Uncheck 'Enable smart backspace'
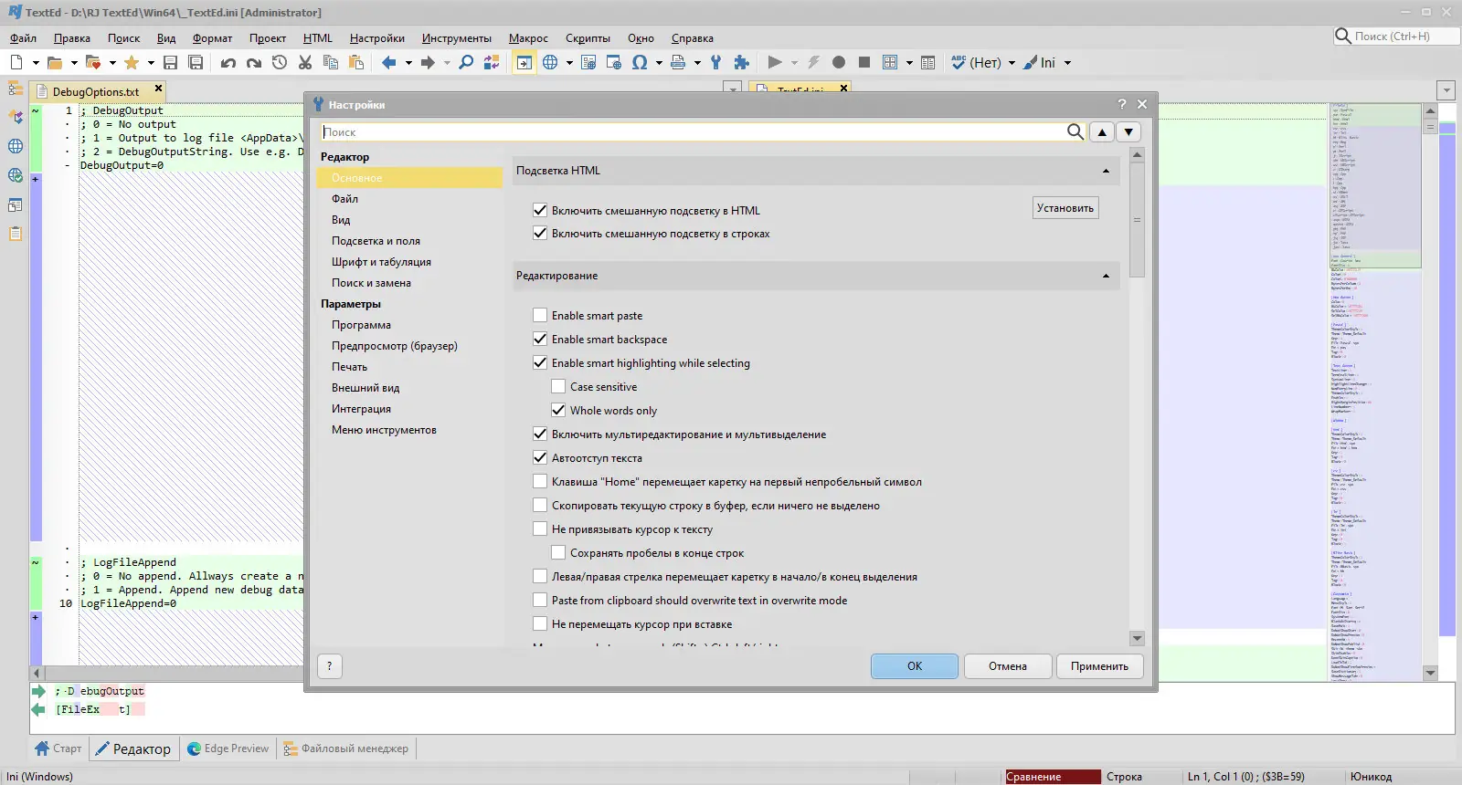 coord(540,340)
